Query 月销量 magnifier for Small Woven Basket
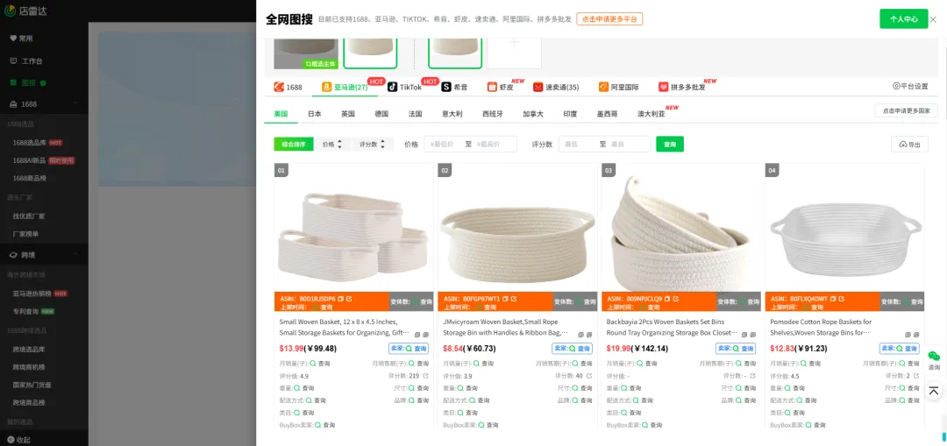 click(313, 364)
